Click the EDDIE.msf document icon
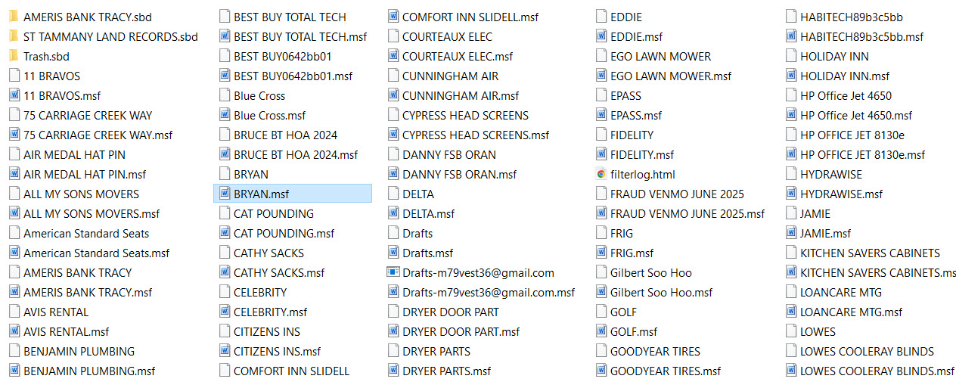 (601, 36)
